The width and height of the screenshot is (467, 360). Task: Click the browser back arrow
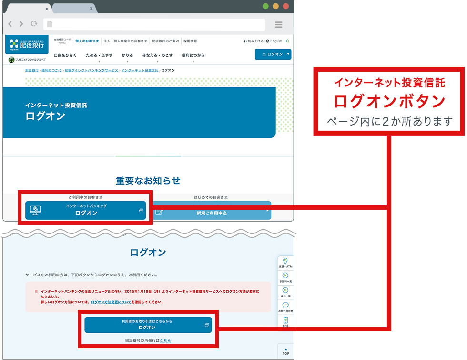tap(10, 24)
